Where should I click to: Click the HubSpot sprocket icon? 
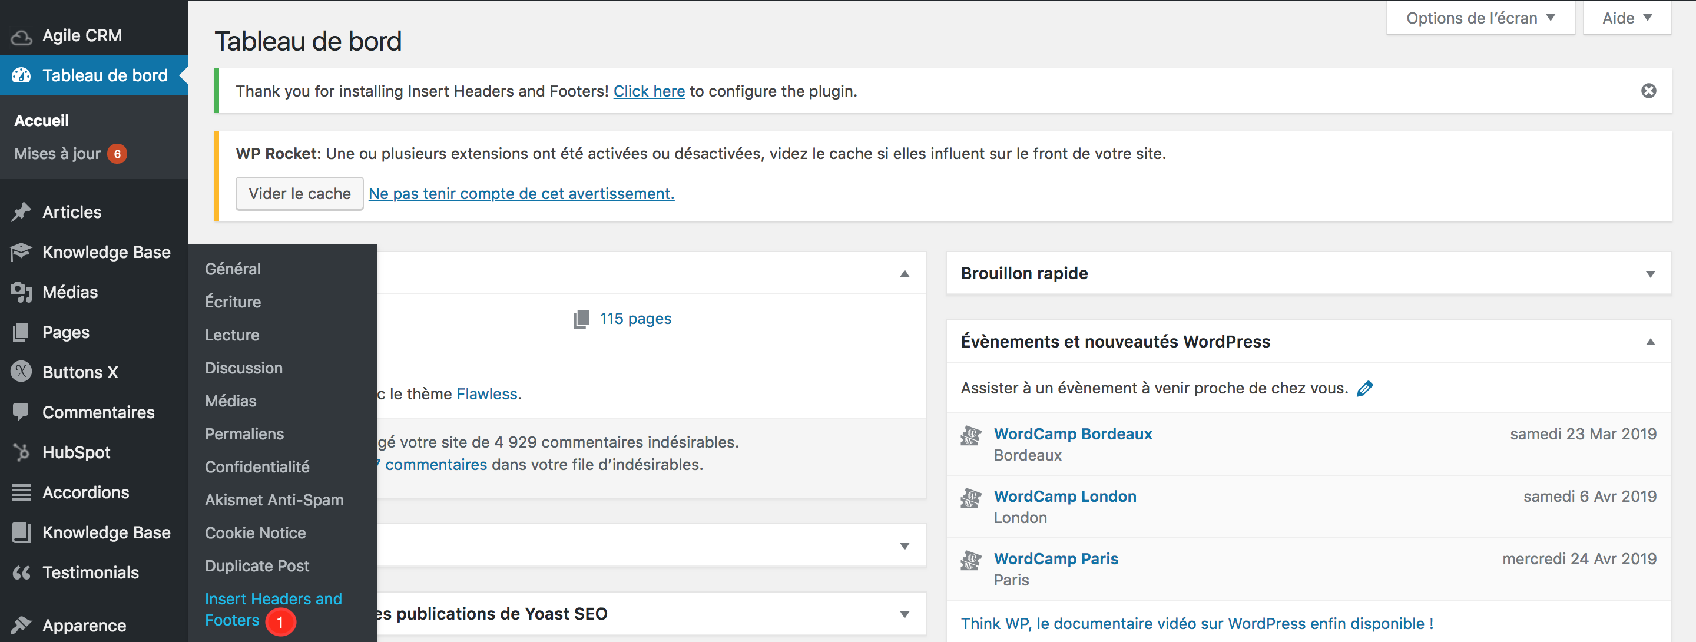pos(21,452)
